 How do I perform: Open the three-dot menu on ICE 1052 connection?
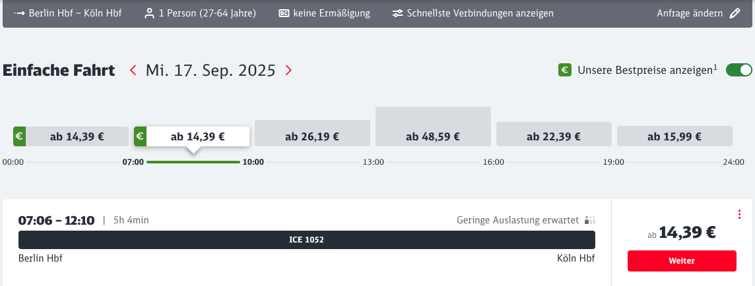(740, 214)
